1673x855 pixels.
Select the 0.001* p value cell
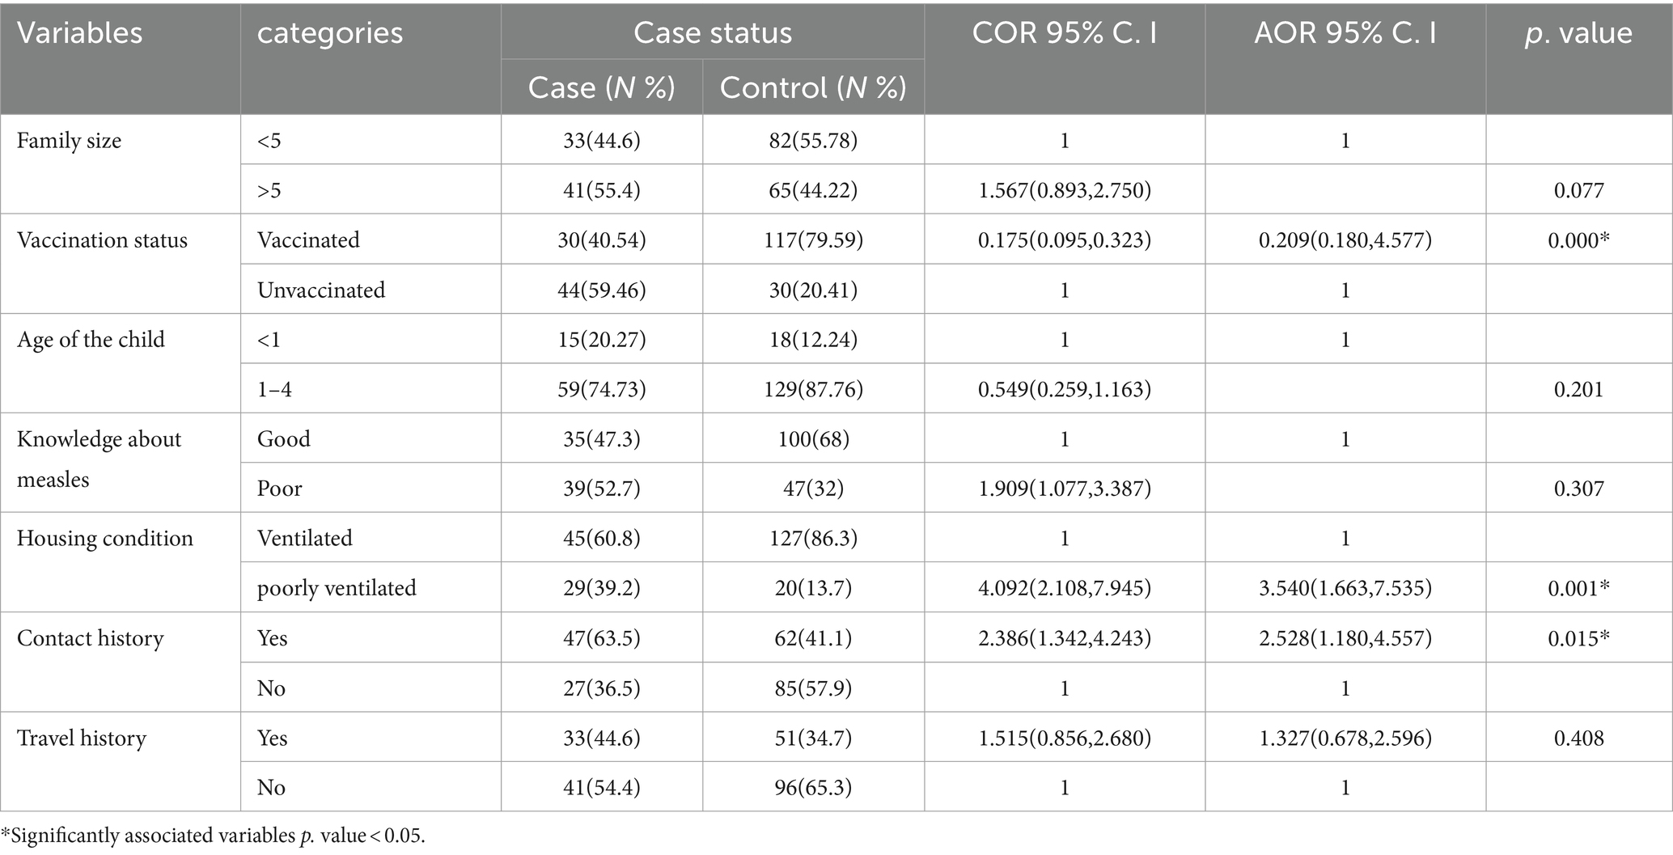click(x=1579, y=588)
